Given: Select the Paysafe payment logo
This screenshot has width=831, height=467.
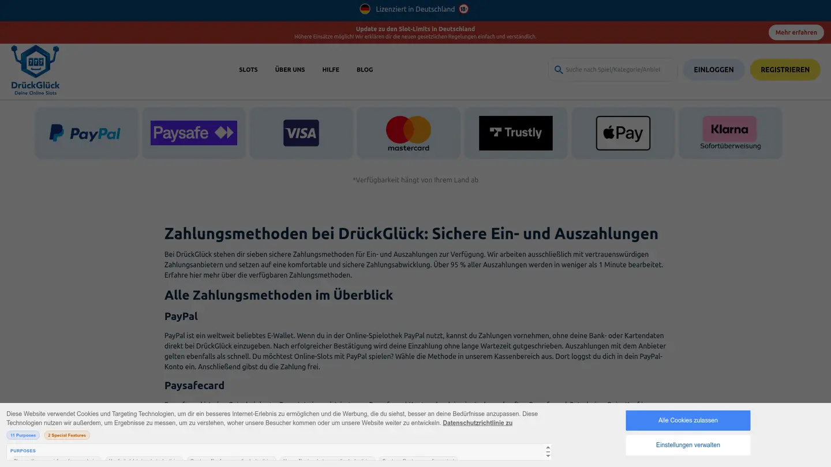Looking at the screenshot, I should coord(194,133).
